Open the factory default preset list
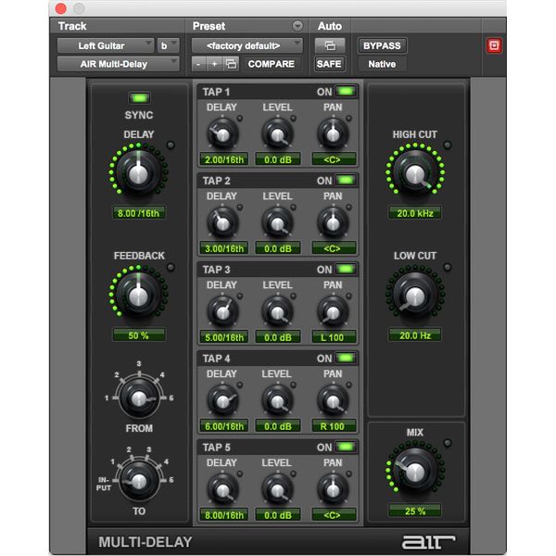 [x=246, y=45]
